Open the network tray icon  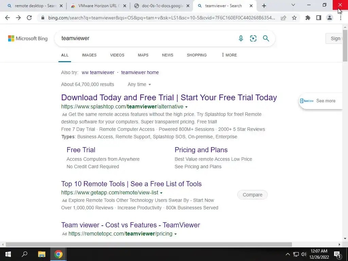[296, 254]
